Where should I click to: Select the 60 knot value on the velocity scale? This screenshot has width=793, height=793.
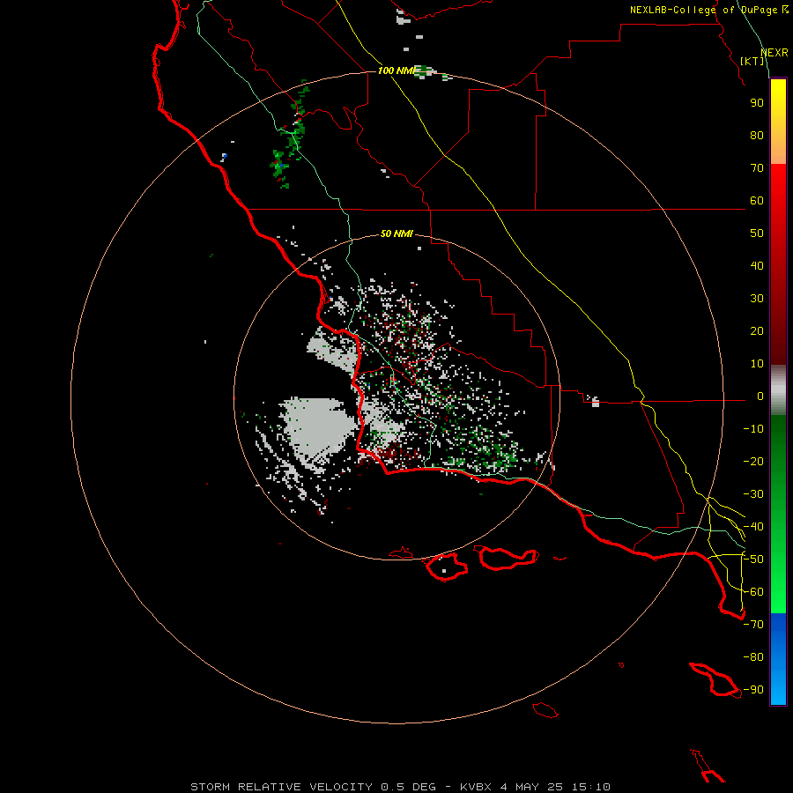click(x=757, y=201)
